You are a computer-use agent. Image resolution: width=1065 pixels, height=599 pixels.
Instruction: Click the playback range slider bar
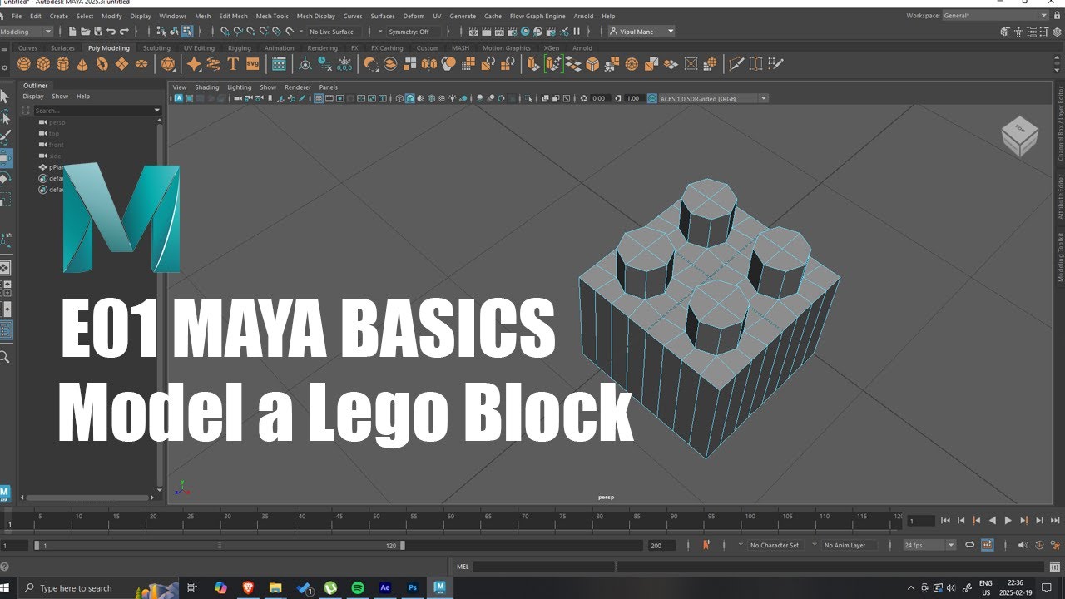[x=219, y=545]
